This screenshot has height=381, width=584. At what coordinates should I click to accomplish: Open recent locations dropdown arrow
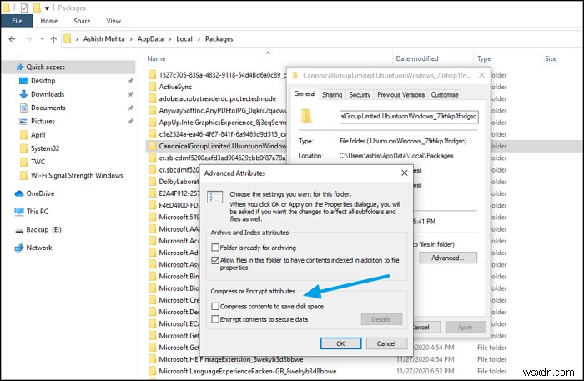coord(42,38)
